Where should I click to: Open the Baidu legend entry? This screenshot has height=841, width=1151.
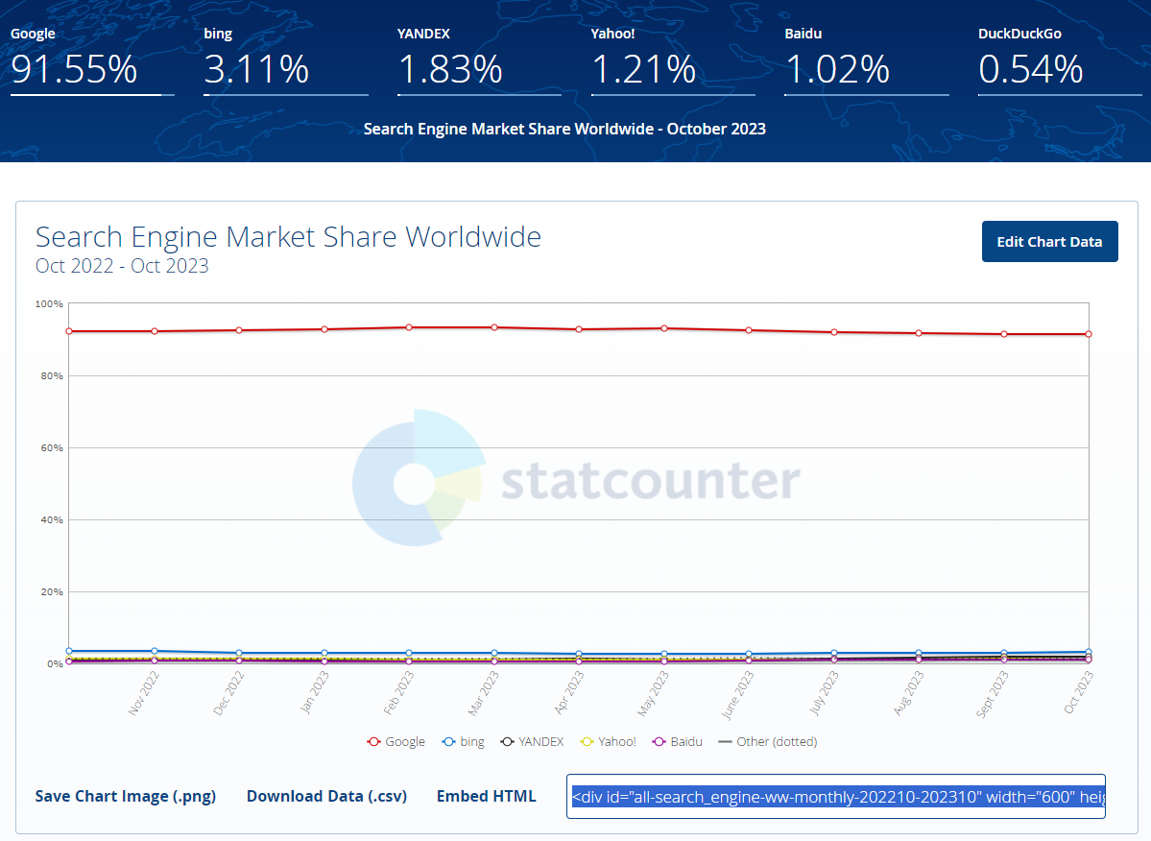pos(677,741)
